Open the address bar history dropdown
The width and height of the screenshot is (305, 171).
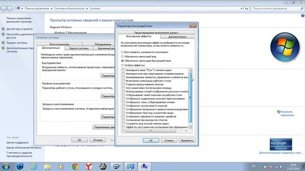(242, 9)
